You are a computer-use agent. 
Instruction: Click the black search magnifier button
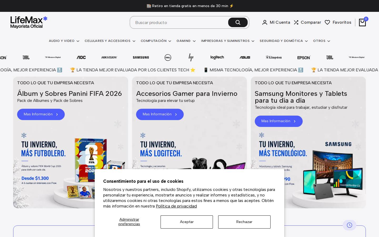click(238, 22)
